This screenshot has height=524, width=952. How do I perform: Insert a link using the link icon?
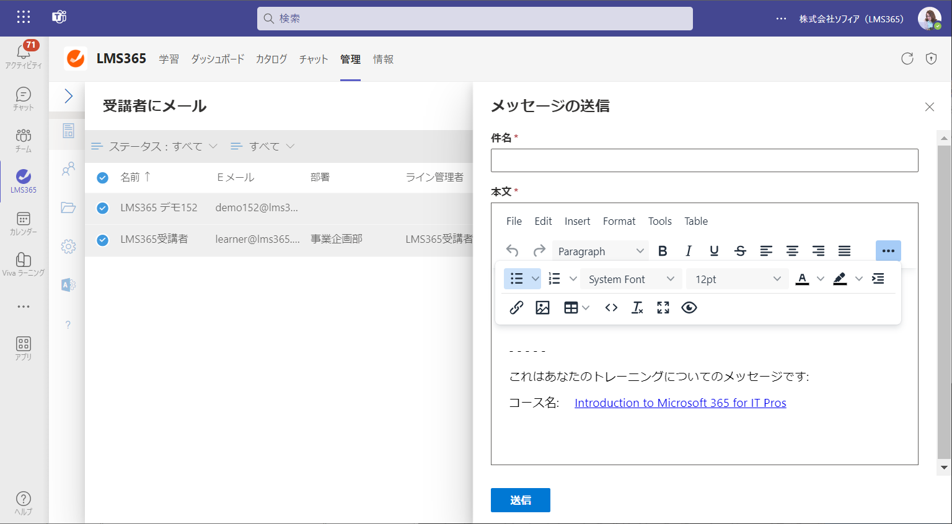[x=516, y=308]
